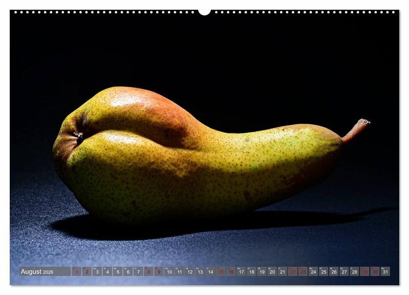Screen dimensions: 409x295
Task: Click date 19 in the calendar row
Action: (262, 271)
